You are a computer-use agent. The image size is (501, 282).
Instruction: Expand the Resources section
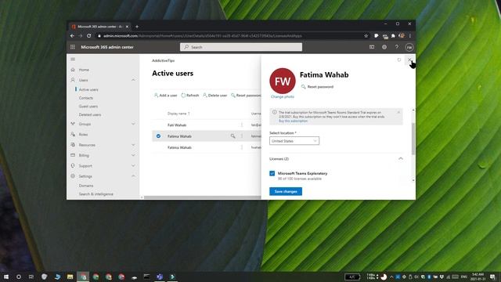pos(133,145)
